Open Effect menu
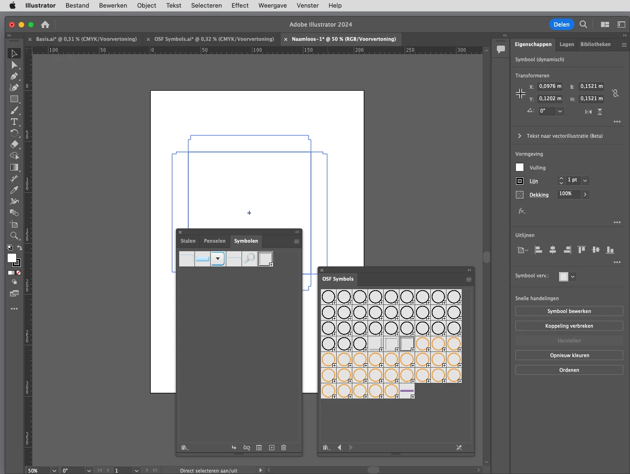 tap(240, 5)
